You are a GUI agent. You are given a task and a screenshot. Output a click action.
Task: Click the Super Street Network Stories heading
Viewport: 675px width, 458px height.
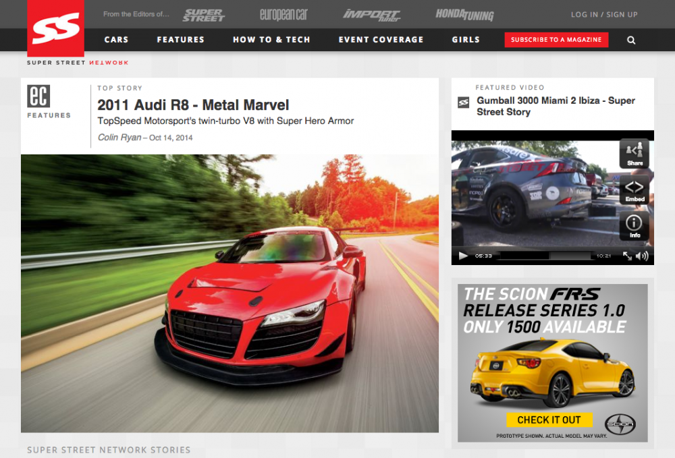tap(109, 450)
